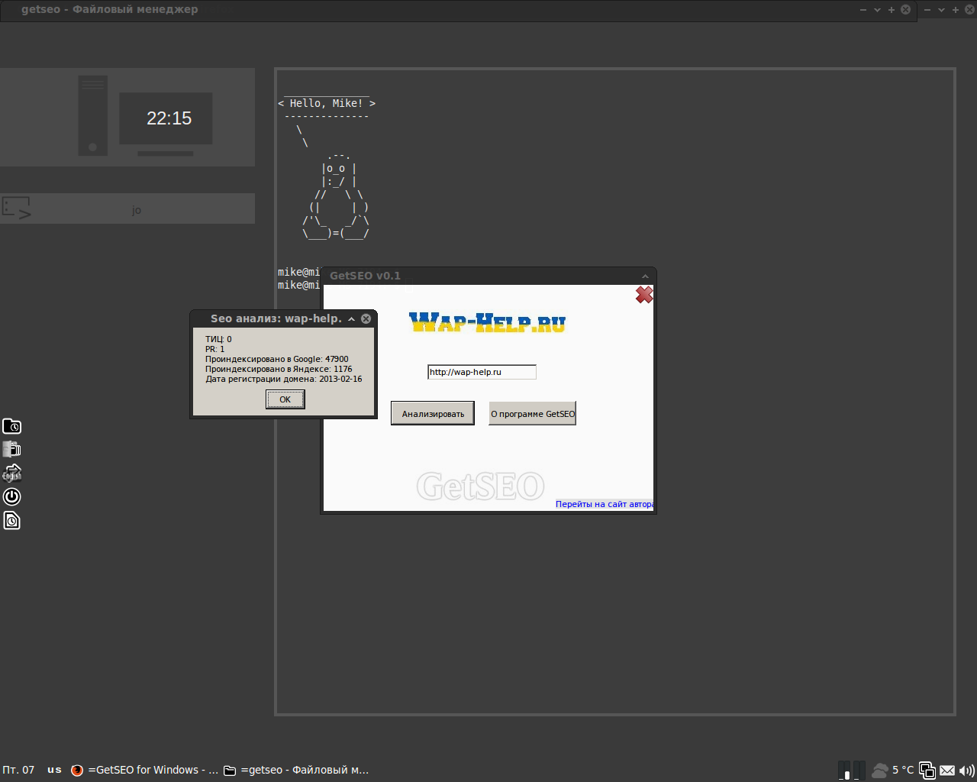Click 'Проиндексировано в Яндексе: 1176' line
Viewport: 977px width, 782px height.
coord(279,369)
